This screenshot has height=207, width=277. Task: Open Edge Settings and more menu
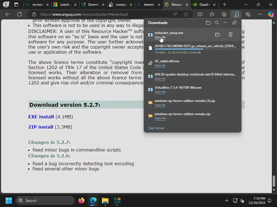pyautogui.click(x=259, y=14)
